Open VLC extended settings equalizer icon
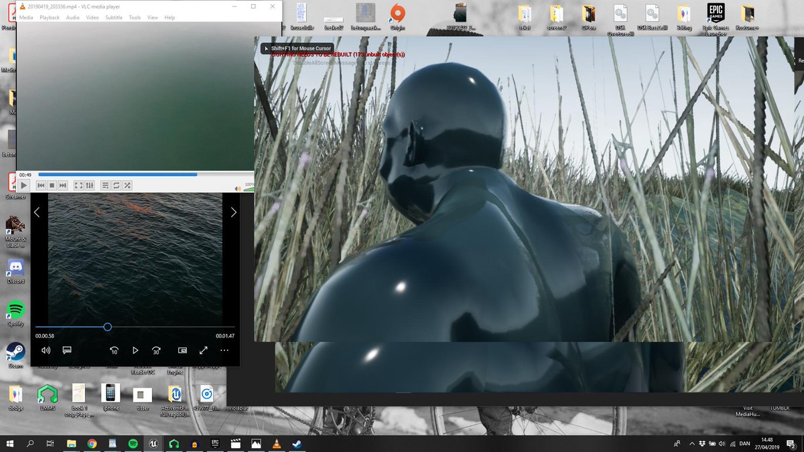804x452 pixels. point(89,185)
